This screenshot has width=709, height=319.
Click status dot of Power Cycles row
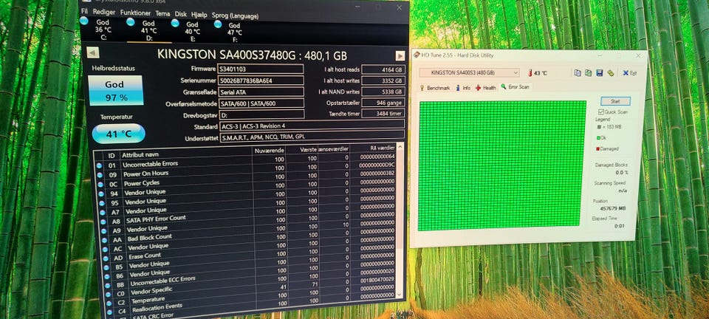(100, 185)
